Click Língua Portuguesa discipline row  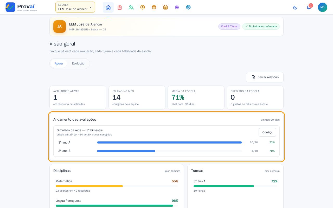117,203
